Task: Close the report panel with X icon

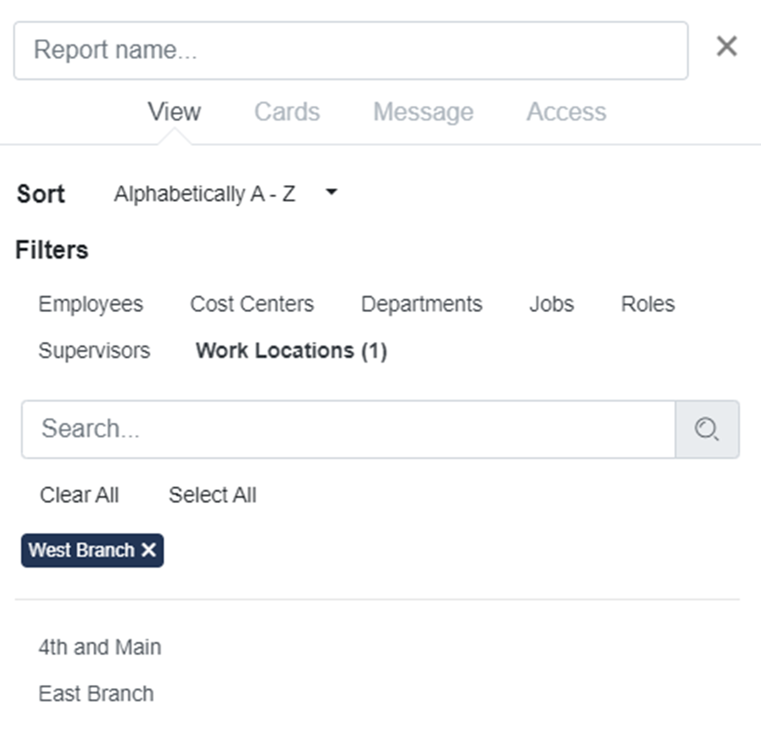Action: pos(726,46)
